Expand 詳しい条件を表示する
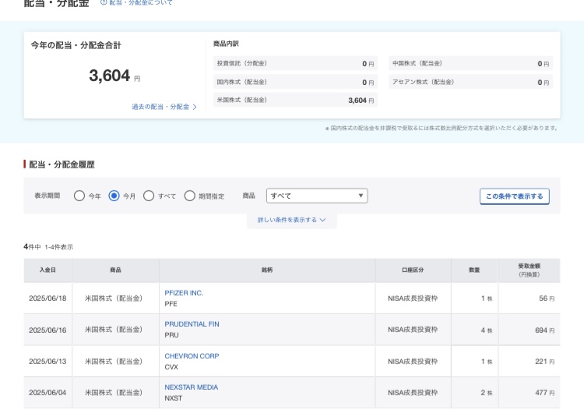Viewport: 584px width, 410px height. (292, 220)
